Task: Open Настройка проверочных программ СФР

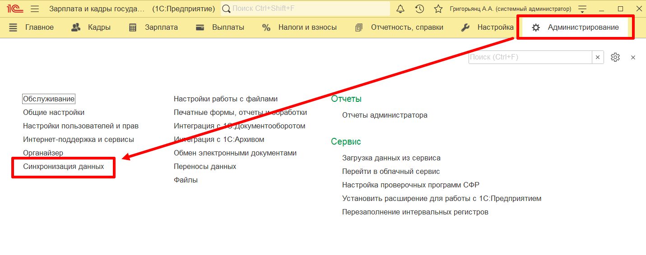Action: 410,185
